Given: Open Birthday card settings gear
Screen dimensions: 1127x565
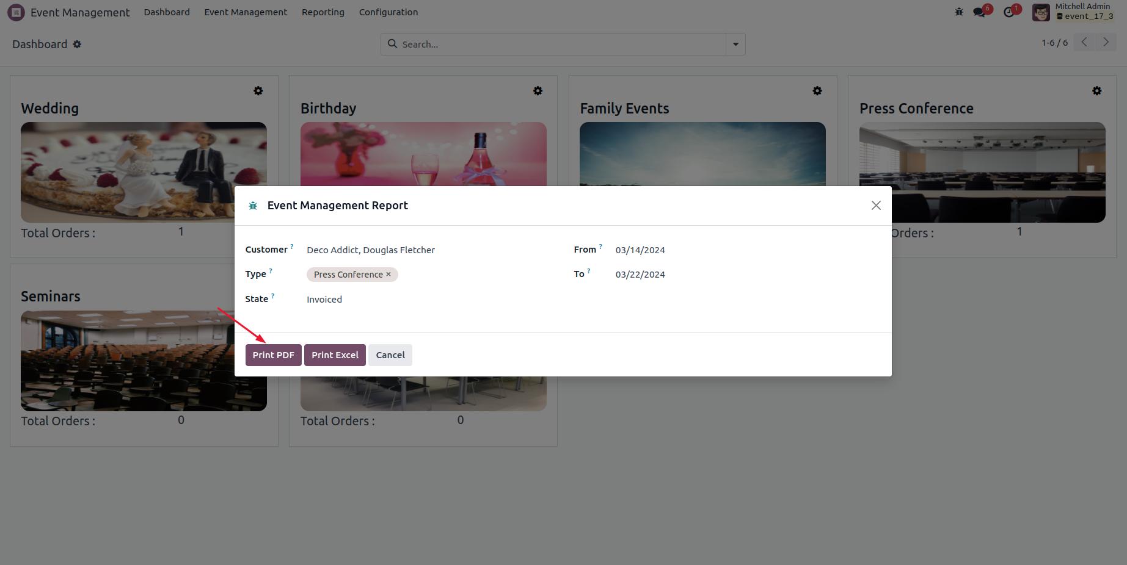Looking at the screenshot, I should [x=538, y=91].
